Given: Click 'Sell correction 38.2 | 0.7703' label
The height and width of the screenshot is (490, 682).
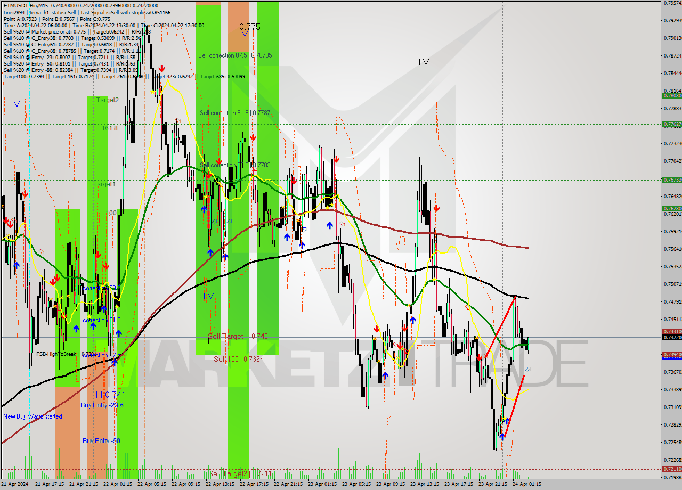Looking at the screenshot, I should 235,165.
